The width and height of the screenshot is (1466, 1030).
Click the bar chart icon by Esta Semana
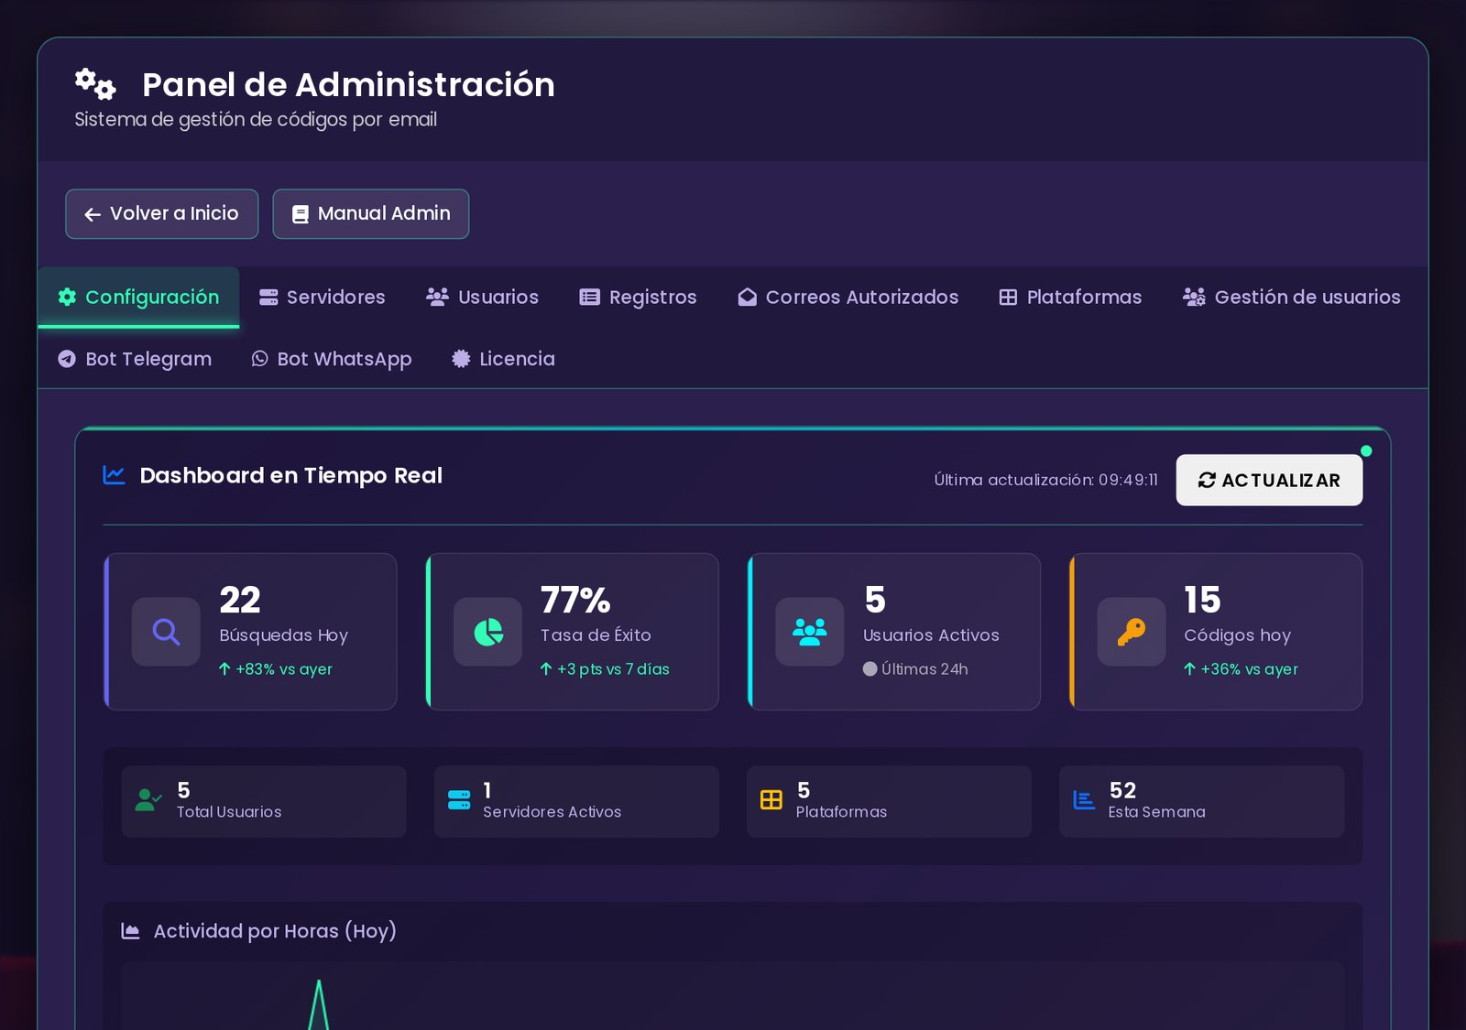coord(1084,800)
